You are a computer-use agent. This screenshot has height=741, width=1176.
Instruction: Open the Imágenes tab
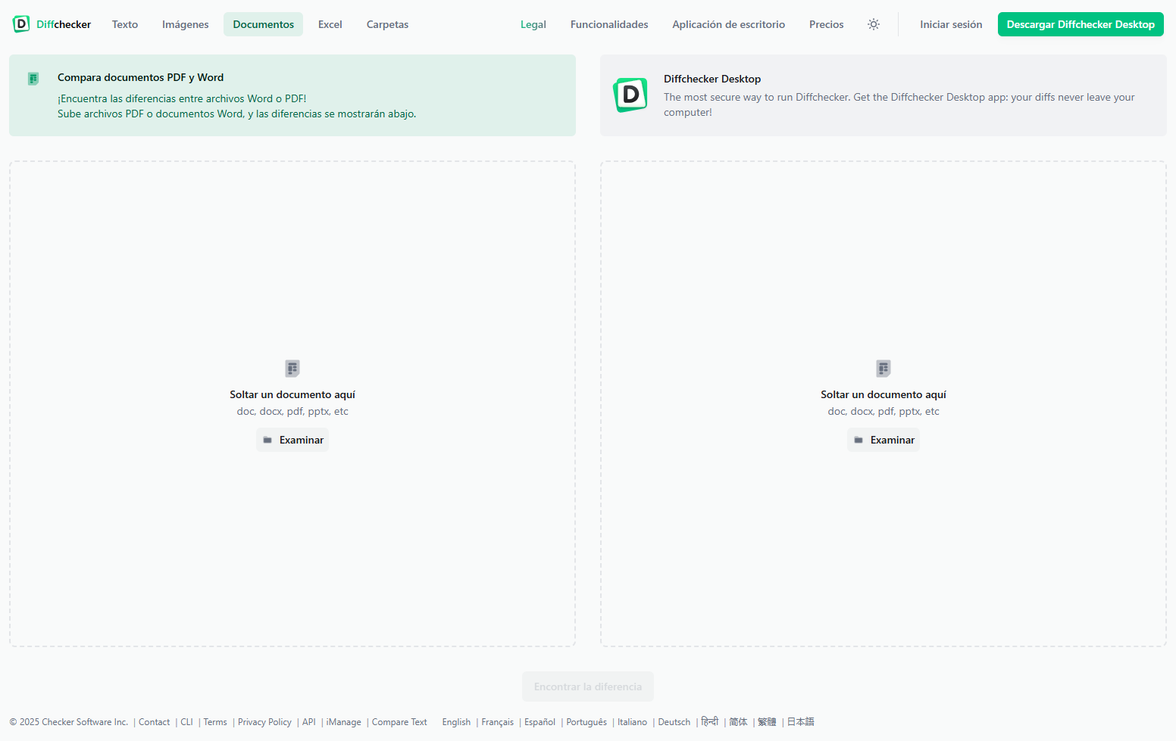[x=185, y=23]
